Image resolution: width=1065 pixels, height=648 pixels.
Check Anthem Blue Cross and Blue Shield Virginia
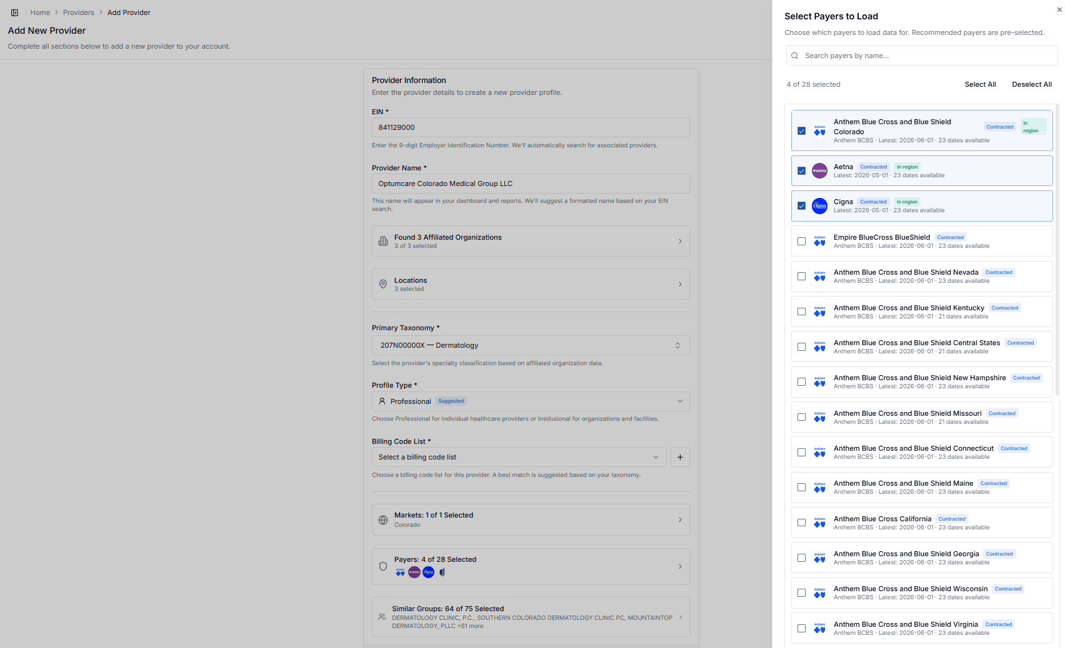coord(801,628)
